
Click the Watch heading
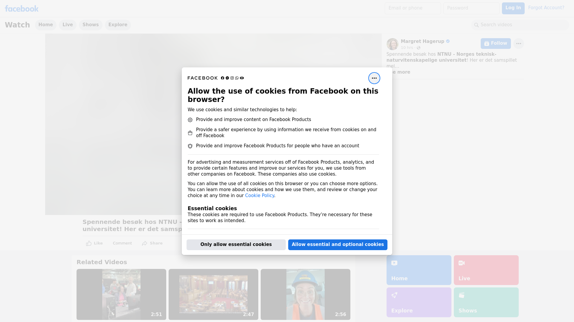(17, 25)
